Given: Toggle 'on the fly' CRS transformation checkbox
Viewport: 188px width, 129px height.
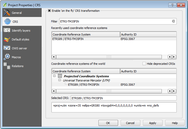Looking at the screenshot, I should tap(49, 11).
